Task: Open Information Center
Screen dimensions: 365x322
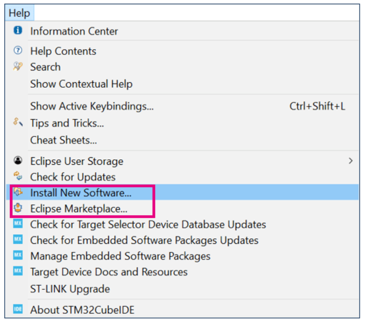Action: (74, 31)
